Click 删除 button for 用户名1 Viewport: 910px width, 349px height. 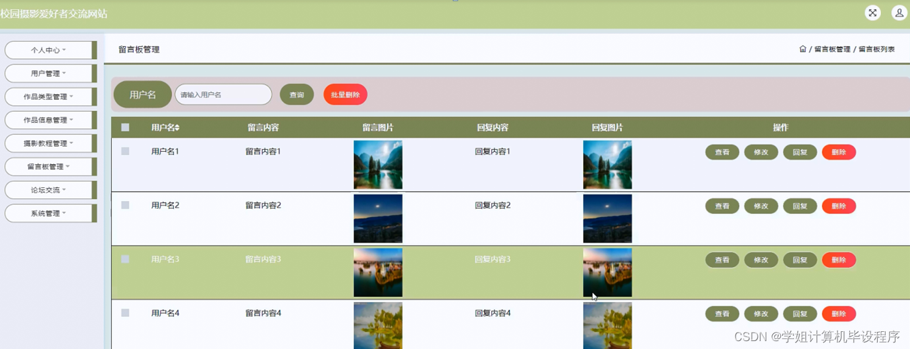pos(839,152)
